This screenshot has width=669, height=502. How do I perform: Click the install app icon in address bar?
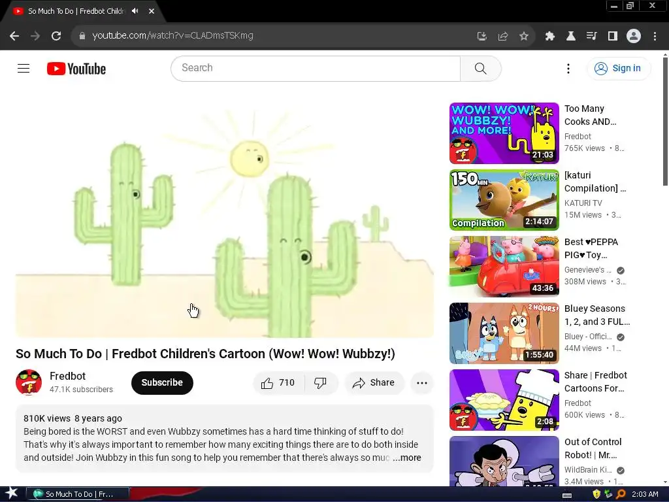[x=481, y=37]
